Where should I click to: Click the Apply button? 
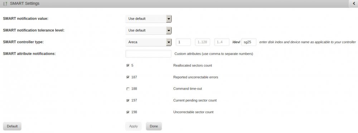[133, 126]
